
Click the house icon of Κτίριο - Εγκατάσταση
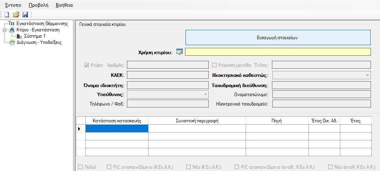[12, 30]
